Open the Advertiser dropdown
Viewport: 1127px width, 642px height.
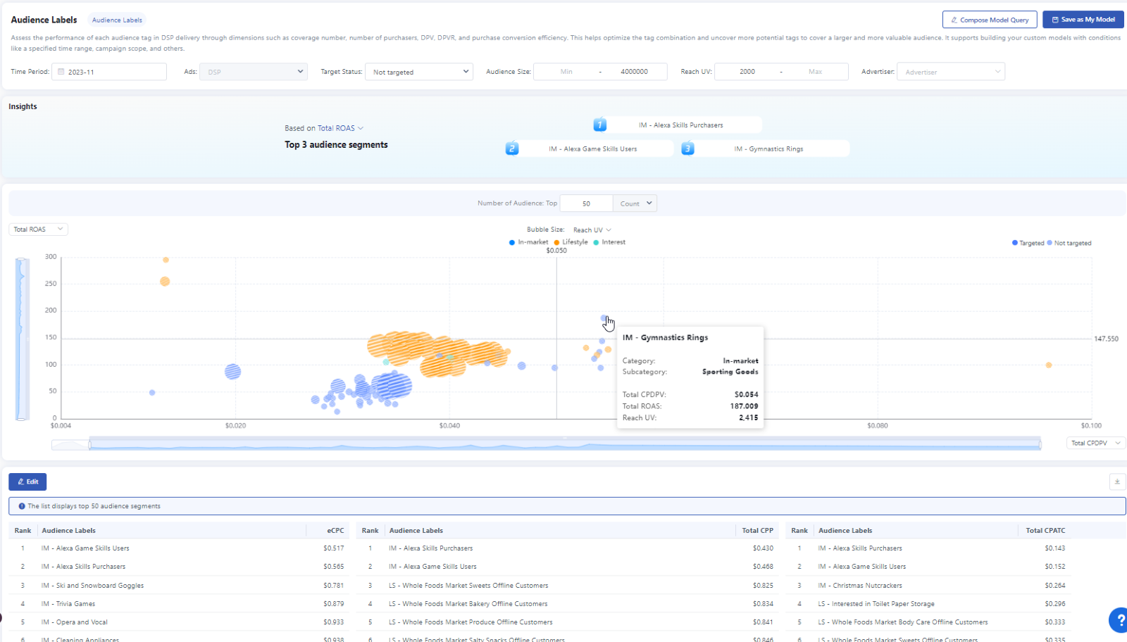coord(951,72)
